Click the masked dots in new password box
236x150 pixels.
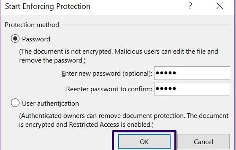[x=166, y=73]
